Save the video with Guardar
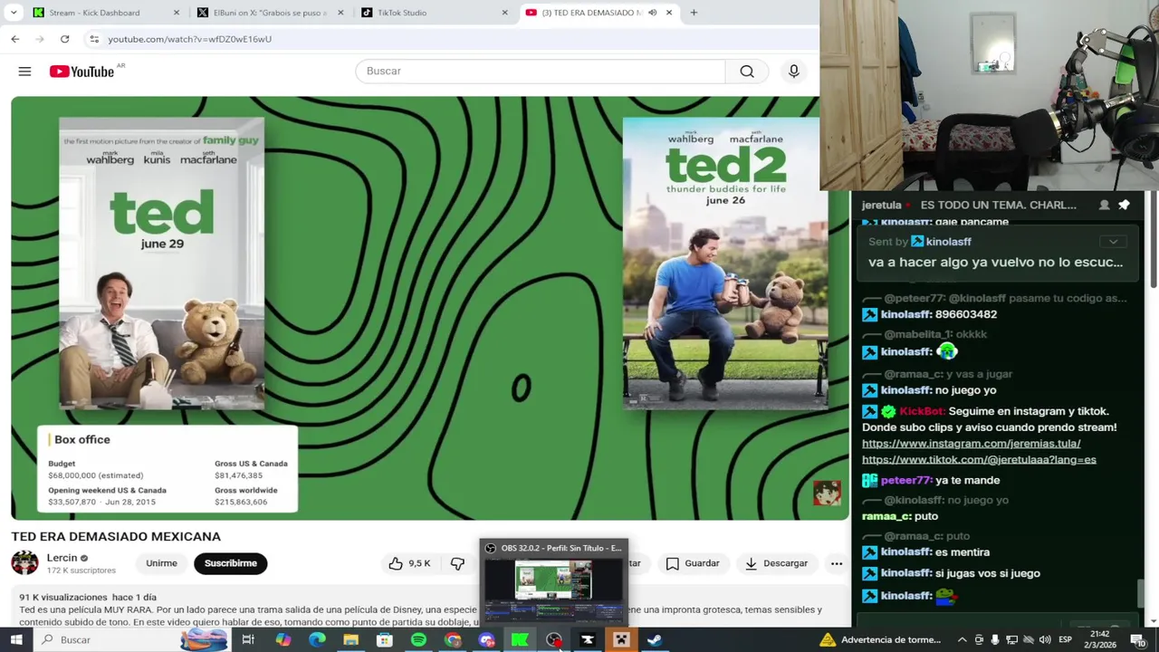This screenshot has height=652, width=1159. 693,563
